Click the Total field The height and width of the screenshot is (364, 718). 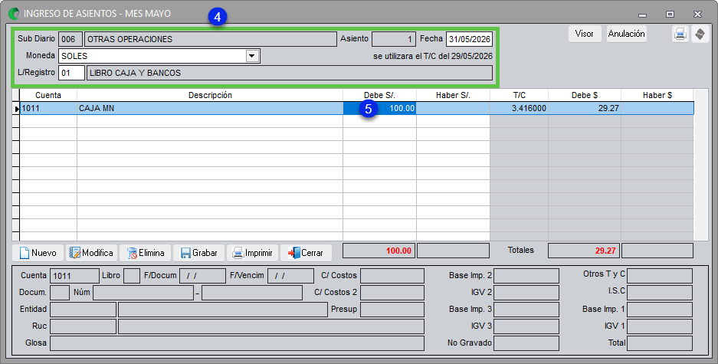click(660, 343)
